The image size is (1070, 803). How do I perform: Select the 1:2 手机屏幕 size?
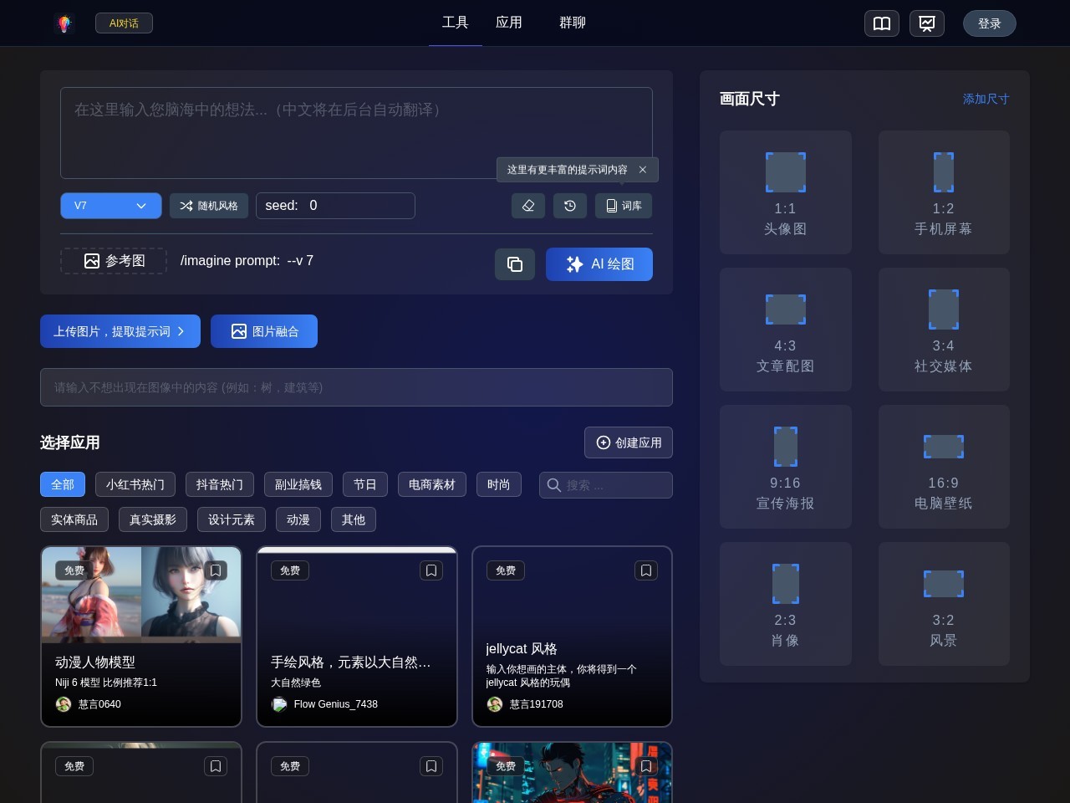click(944, 192)
